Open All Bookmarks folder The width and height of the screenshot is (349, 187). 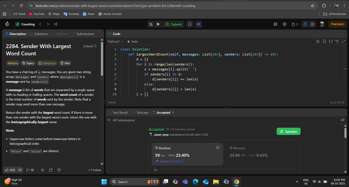pos(335,14)
